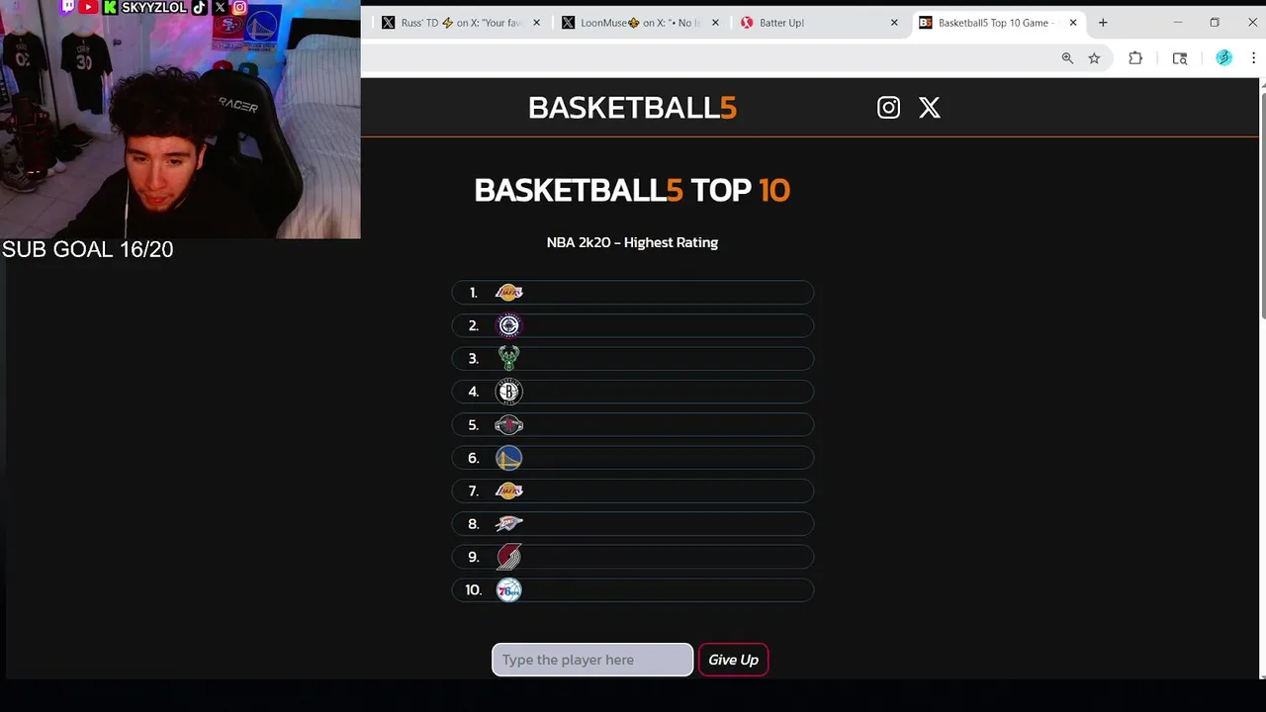Click rank number 5. in the list
This screenshot has width=1266, height=712.
click(x=474, y=425)
